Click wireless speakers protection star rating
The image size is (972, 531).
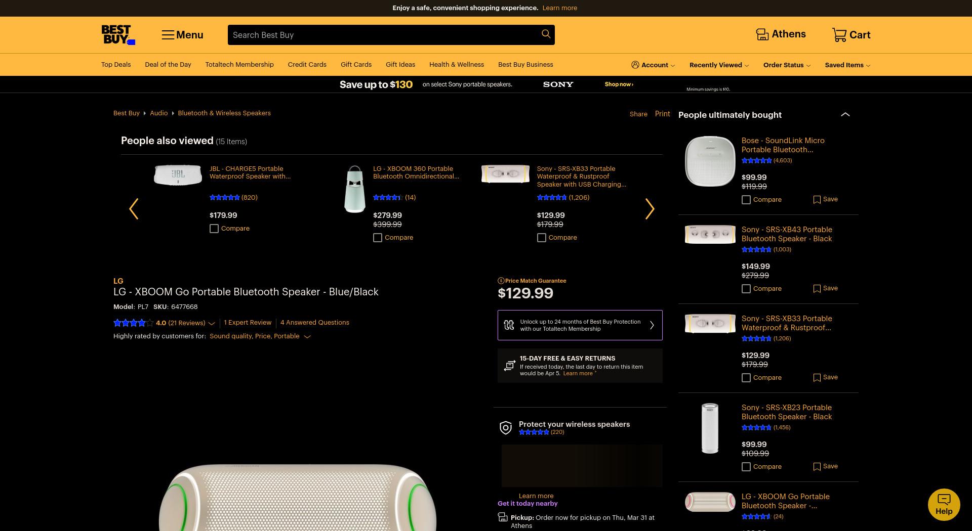(x=534, y=432)
